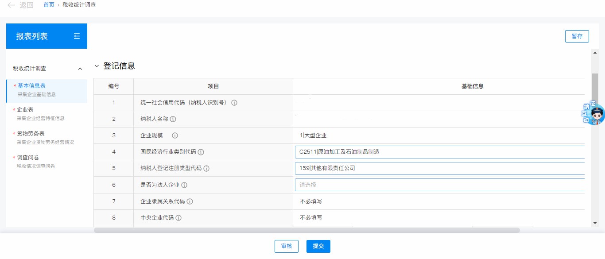605x259 pixels.
Task: Click info icon beside 纳税人登记注册类型代码
Action: click(206, 168)
